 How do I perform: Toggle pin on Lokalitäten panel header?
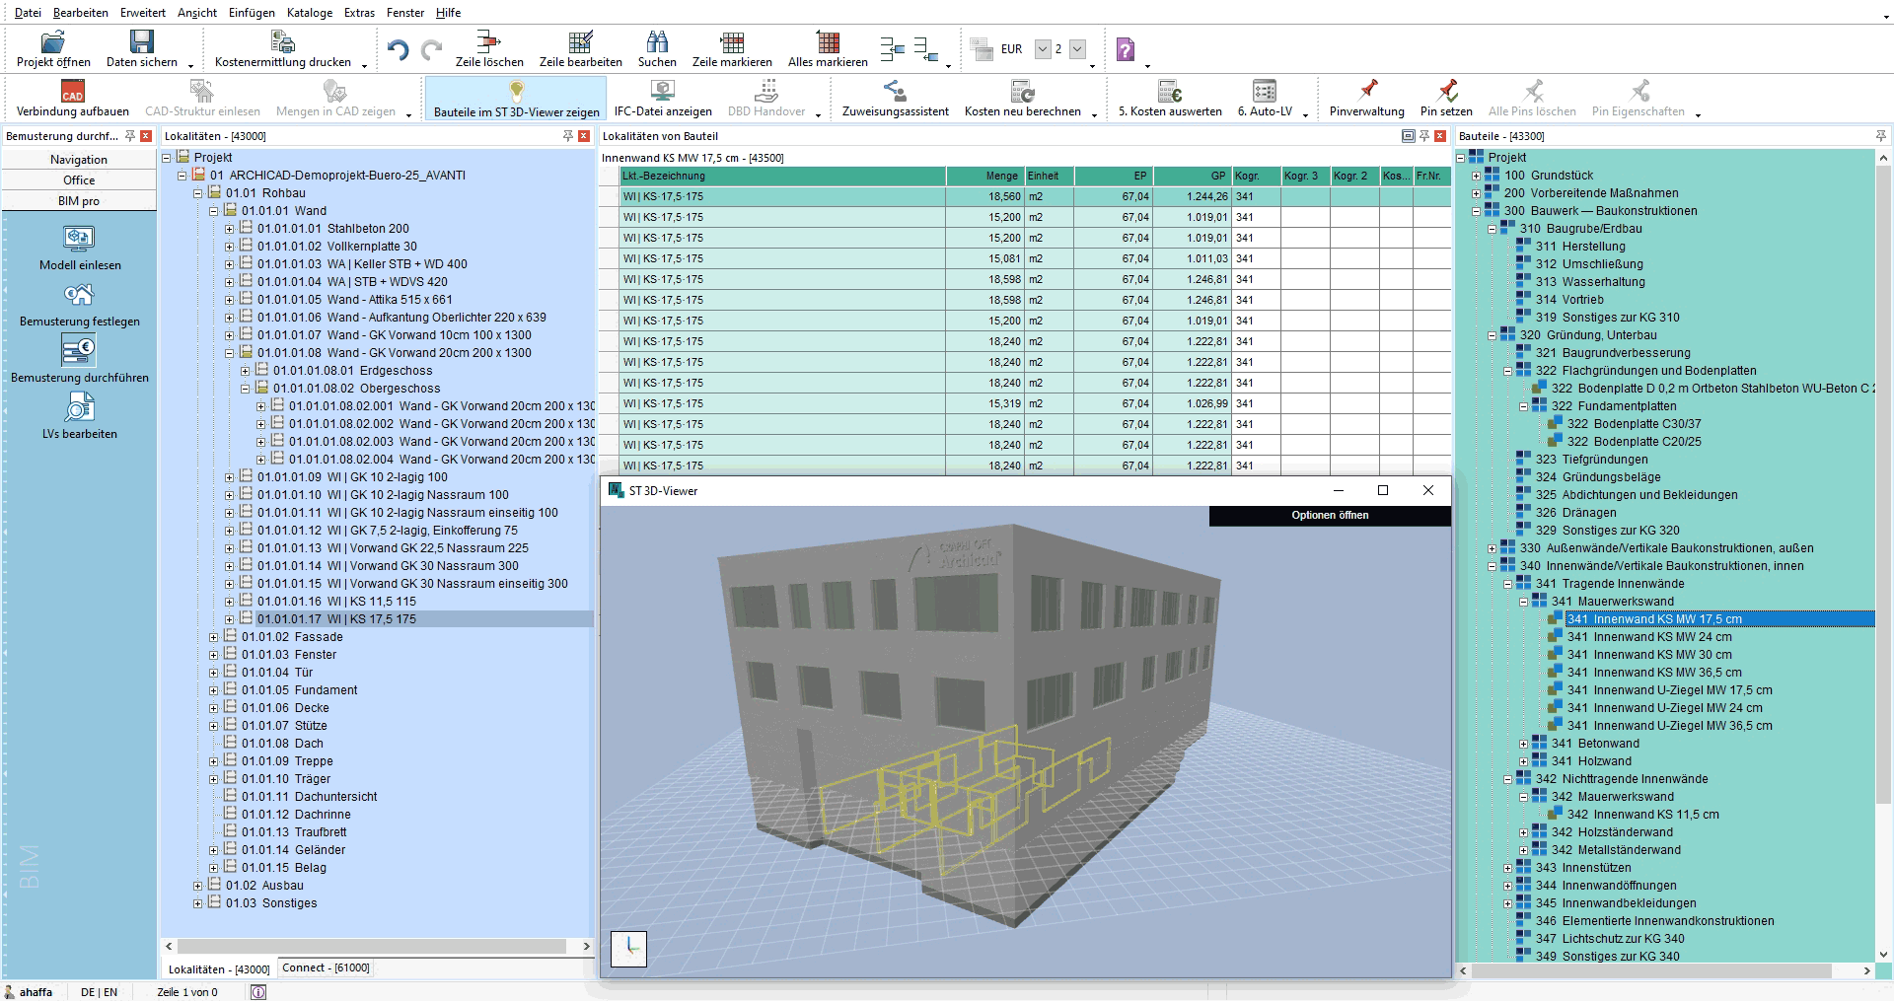568,136
